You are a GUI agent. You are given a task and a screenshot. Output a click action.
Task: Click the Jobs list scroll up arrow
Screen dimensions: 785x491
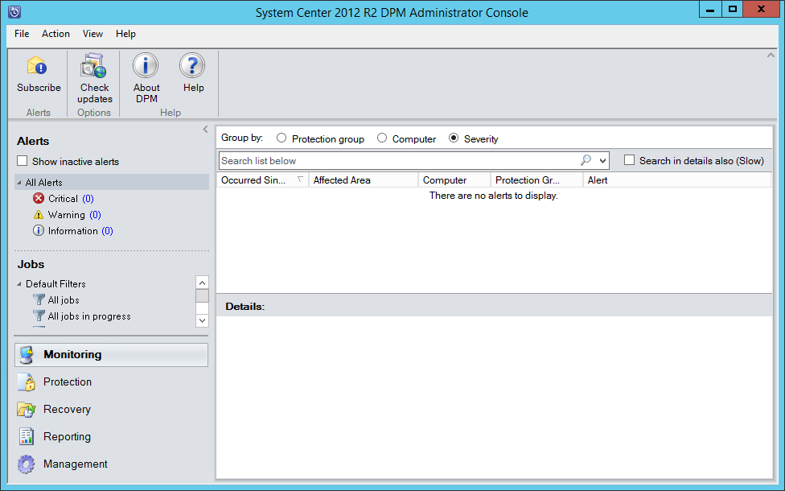[202, 283]
